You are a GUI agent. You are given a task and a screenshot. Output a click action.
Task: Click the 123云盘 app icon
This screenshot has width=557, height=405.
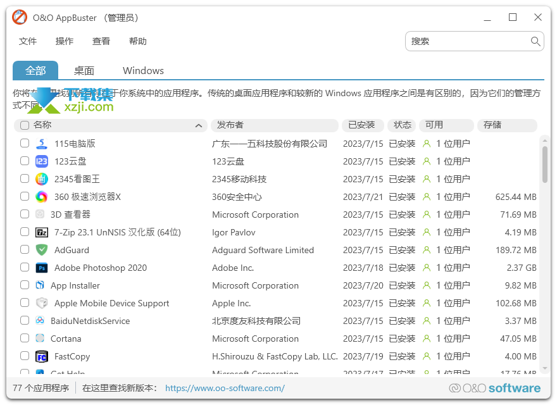(42, 161)
